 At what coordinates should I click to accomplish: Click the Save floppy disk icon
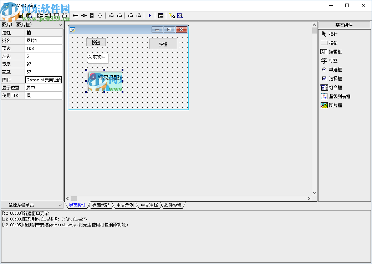tap(21, 16)
